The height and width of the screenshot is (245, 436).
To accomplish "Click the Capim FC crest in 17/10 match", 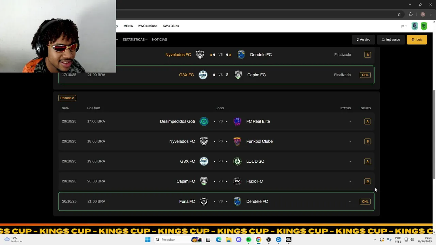I will tap(238, 75).
